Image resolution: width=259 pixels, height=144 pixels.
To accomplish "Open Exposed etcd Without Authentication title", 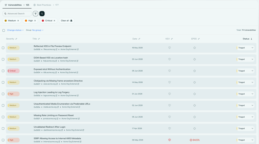I will [x=52, y=69].
